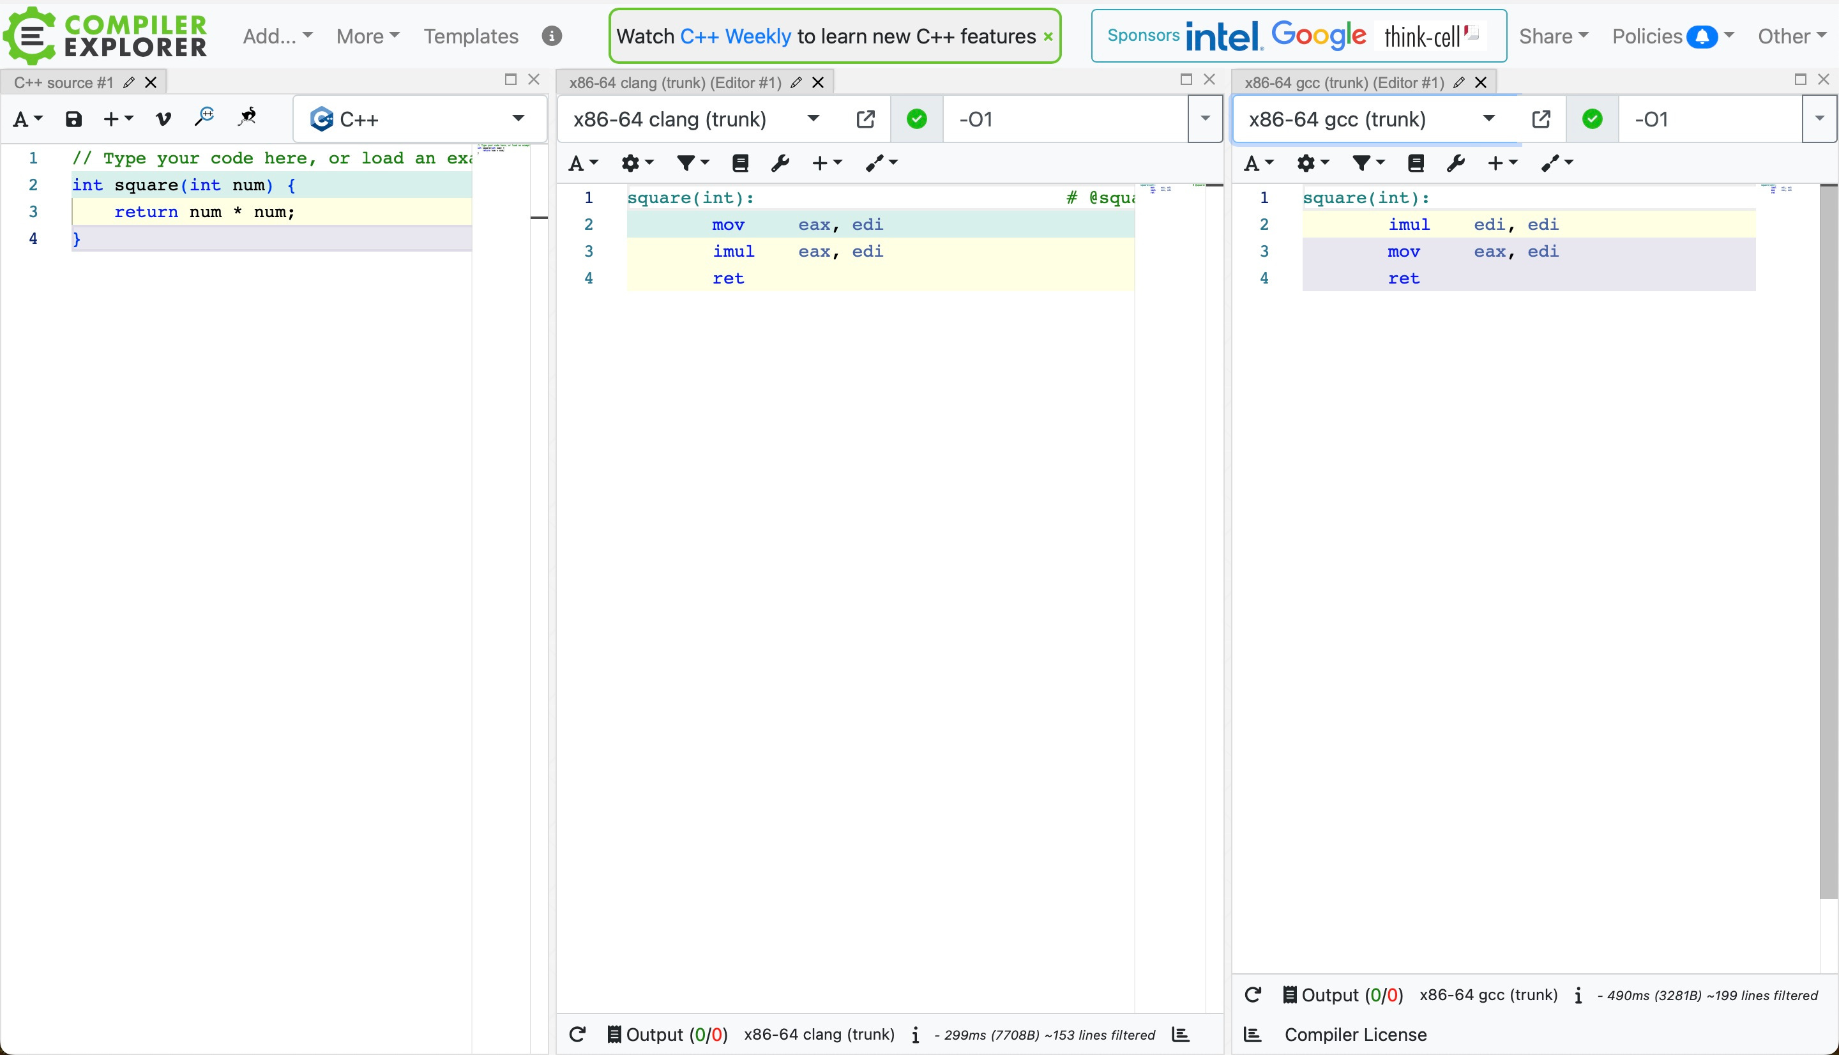
Task: Open the Add... menu
Action: click(277, 36)
